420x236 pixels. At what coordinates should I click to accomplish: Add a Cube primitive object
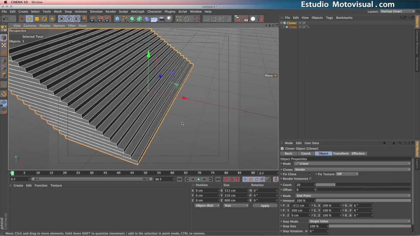coord(117,19)
